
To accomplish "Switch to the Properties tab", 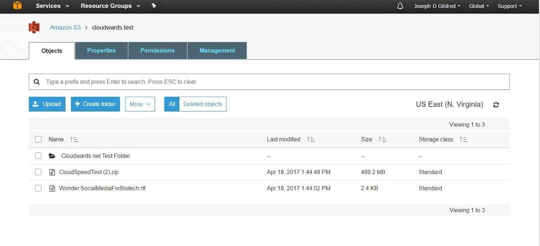I will coord(101,50).
